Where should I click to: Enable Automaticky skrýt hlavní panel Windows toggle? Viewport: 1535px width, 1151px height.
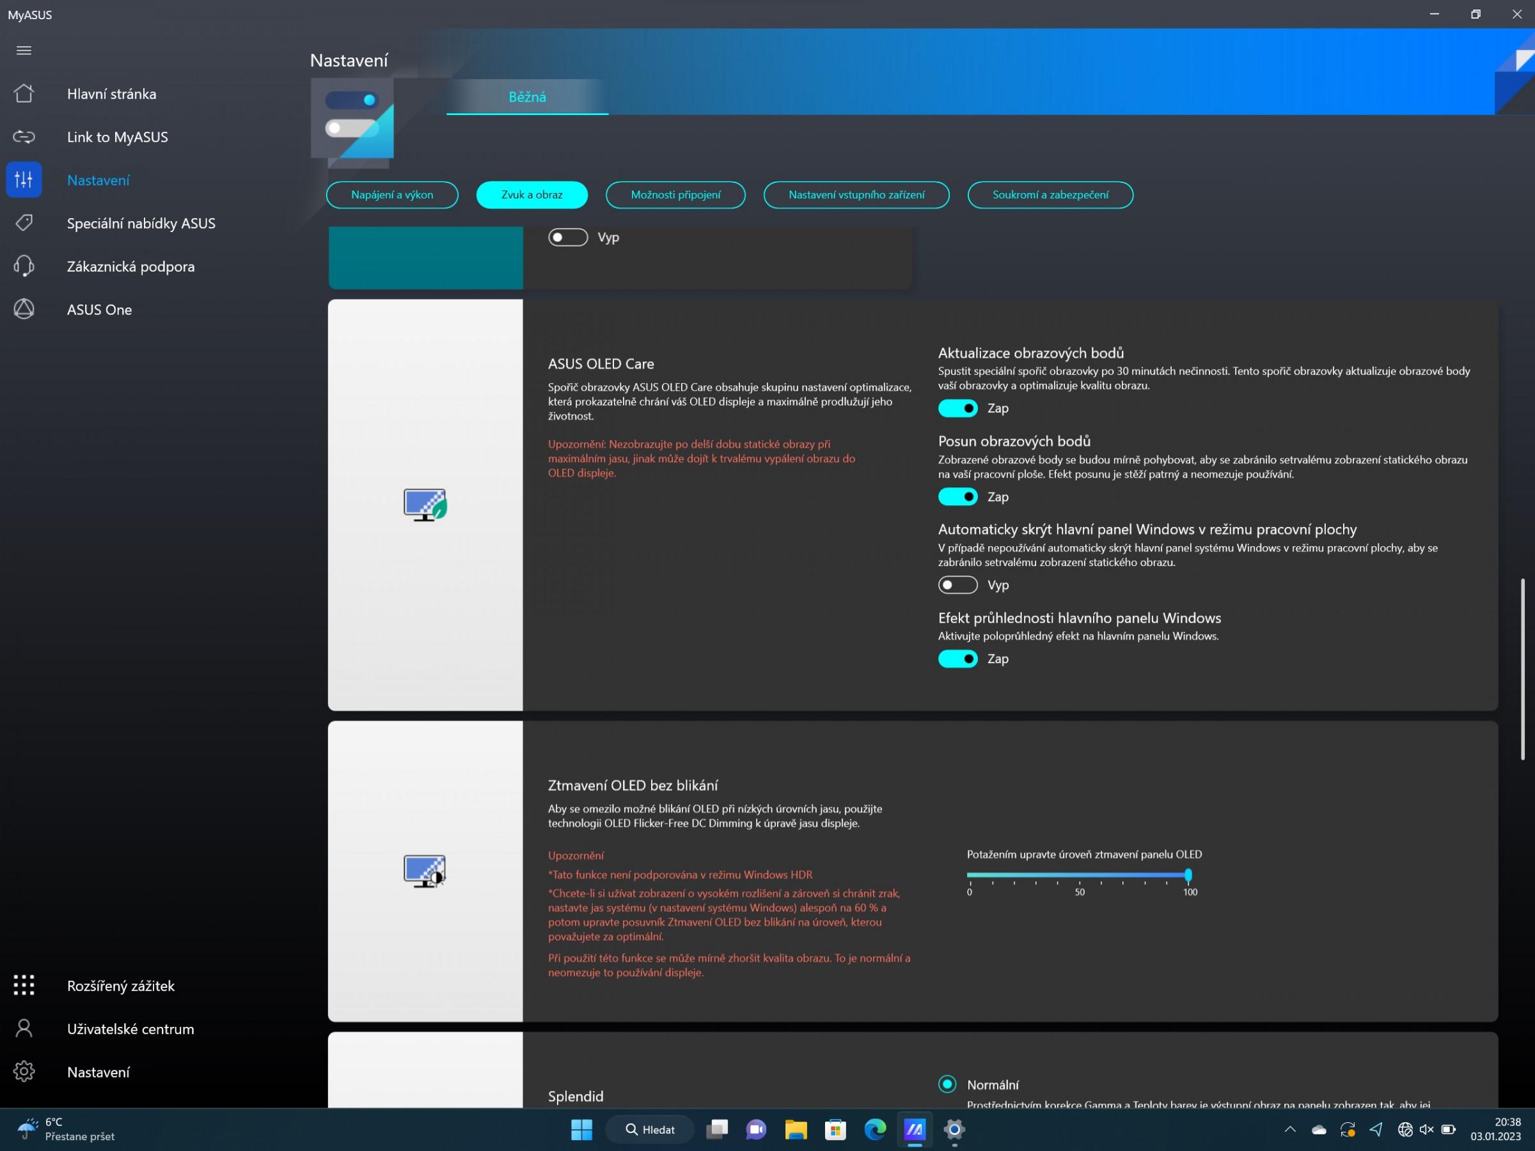click(x=957, y=585)
